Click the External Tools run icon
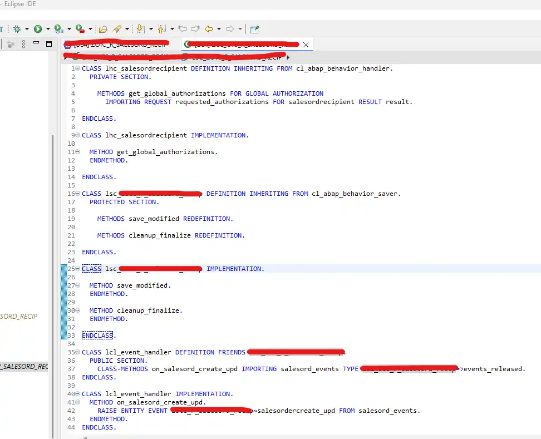The height and width of the screenshot is (439, 541). 80,29
